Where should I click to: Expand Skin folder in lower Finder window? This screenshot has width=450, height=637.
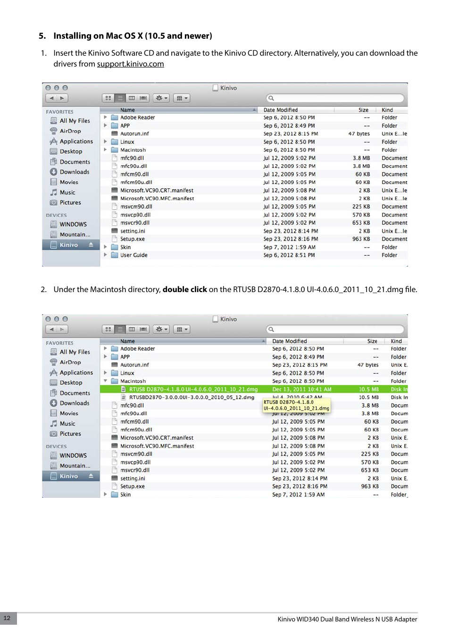click(106, 495)
